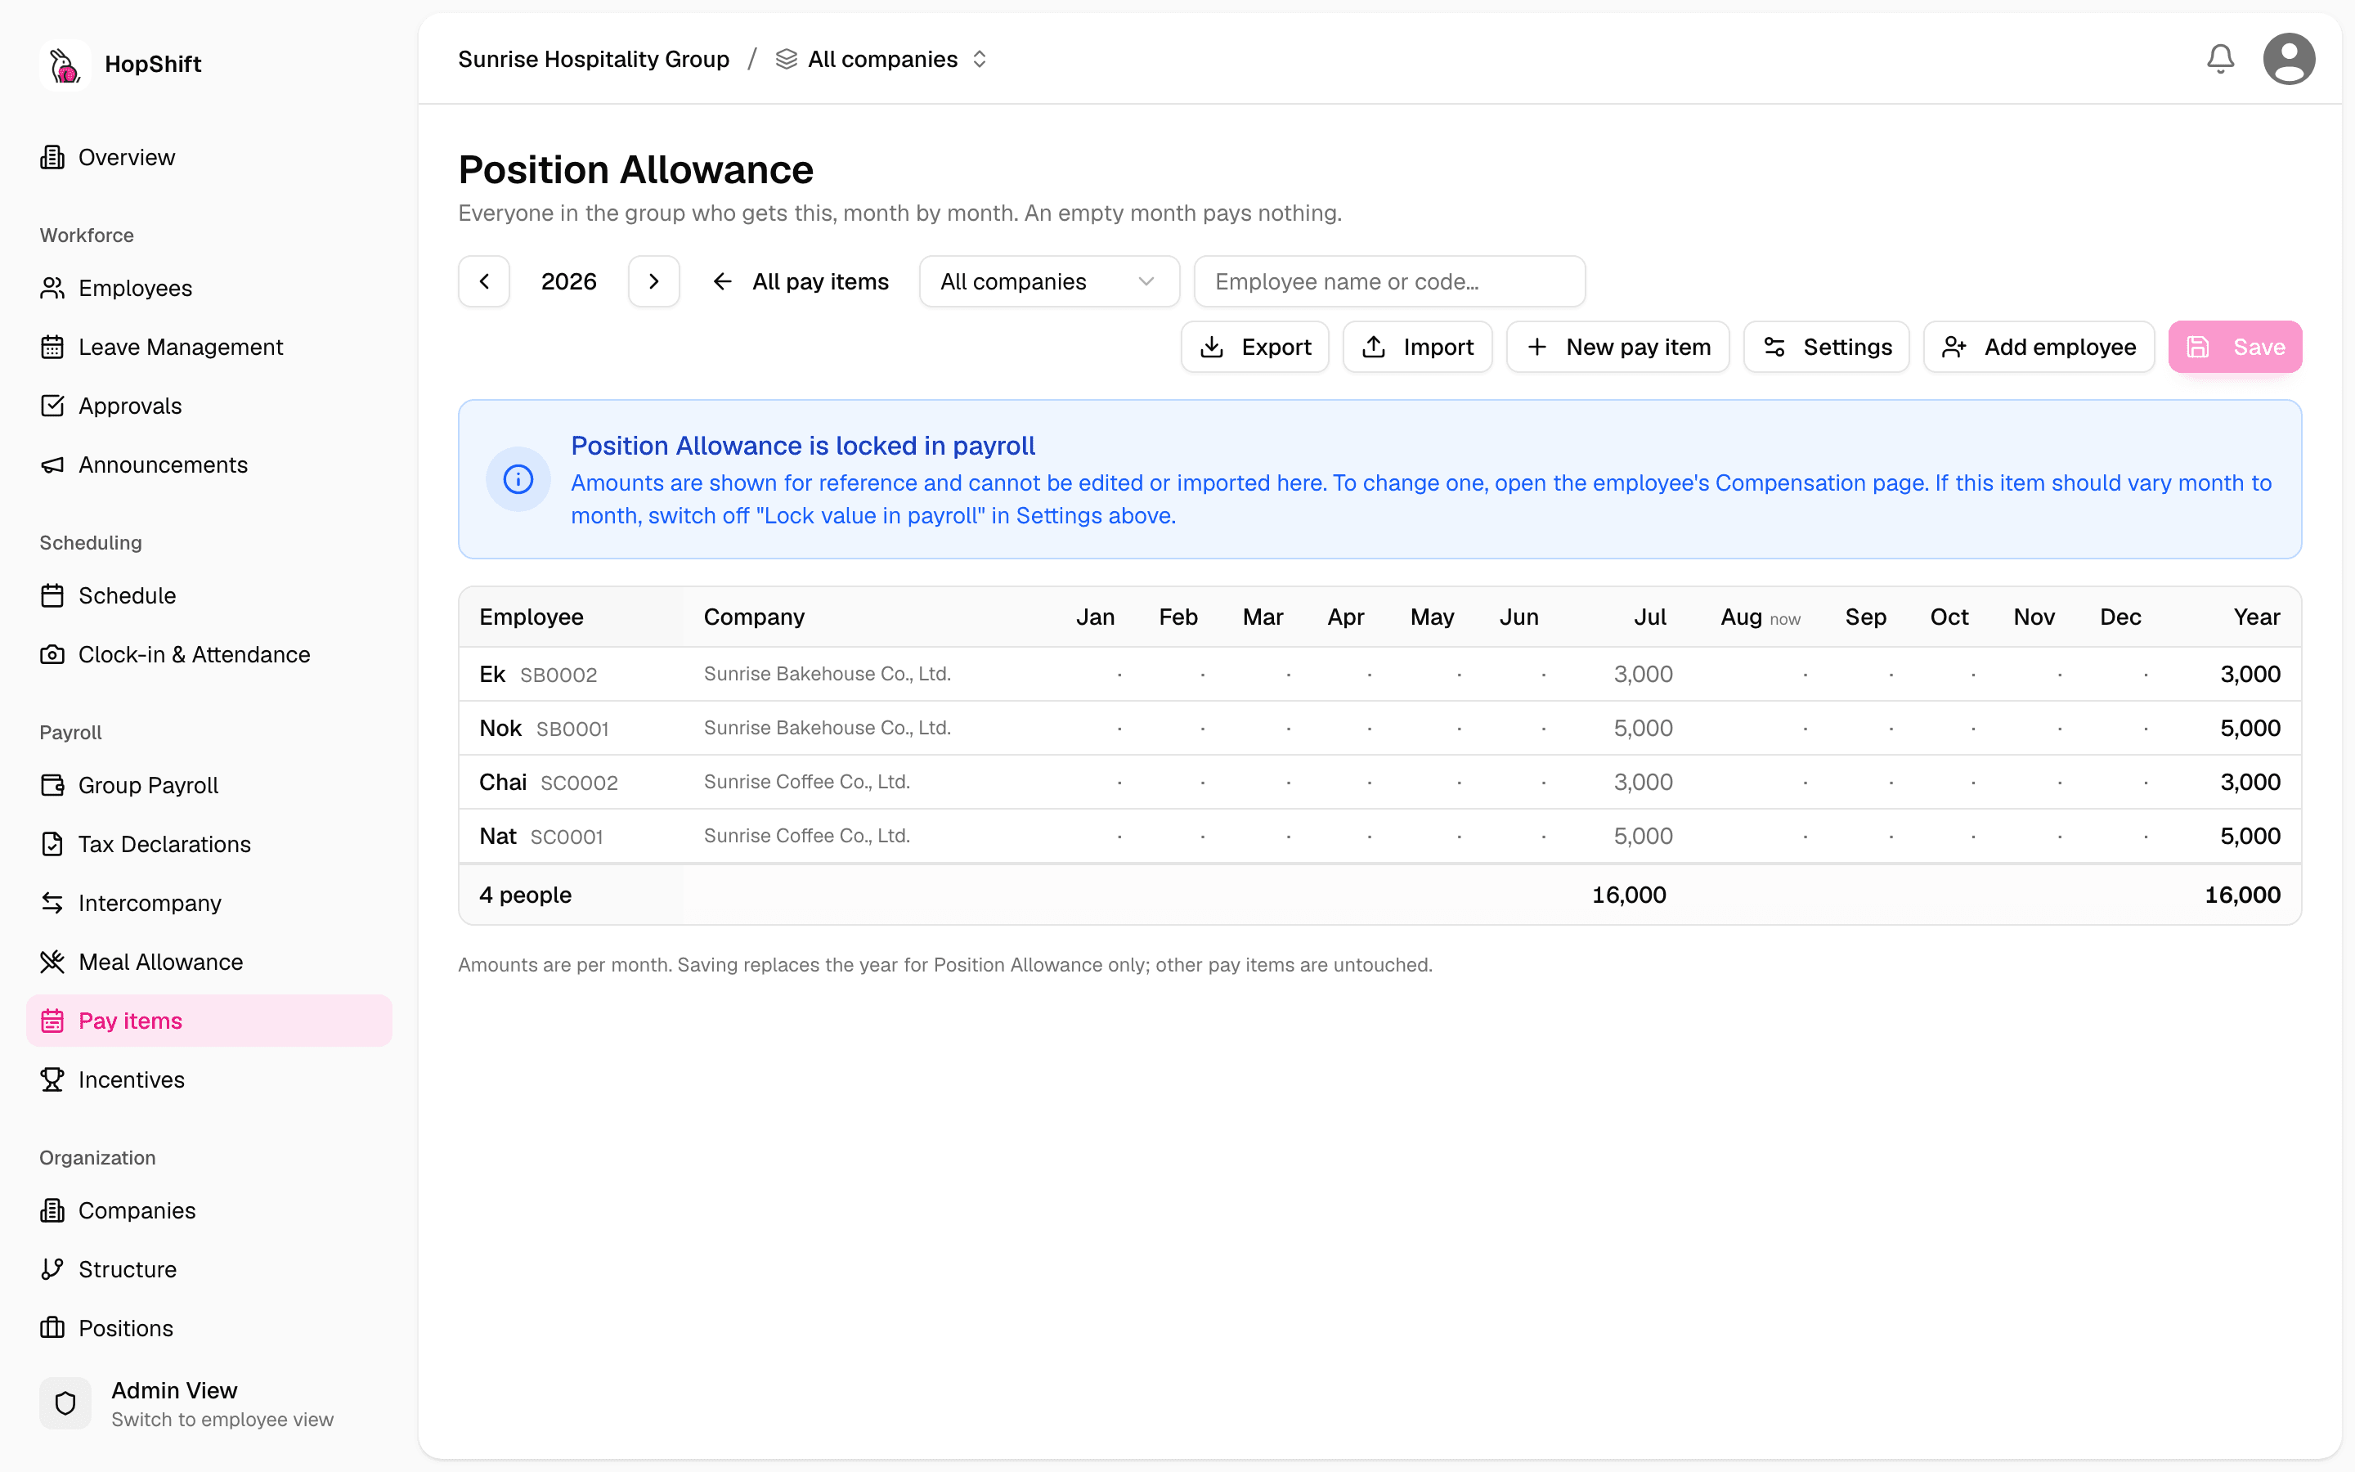
Task: Select employee row Ek SB0002
Action: click(1380, 674)
